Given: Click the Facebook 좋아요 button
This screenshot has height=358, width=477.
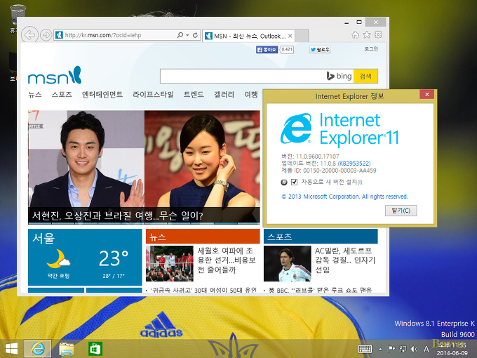Looking at the screenshot, I should [267, 50].
